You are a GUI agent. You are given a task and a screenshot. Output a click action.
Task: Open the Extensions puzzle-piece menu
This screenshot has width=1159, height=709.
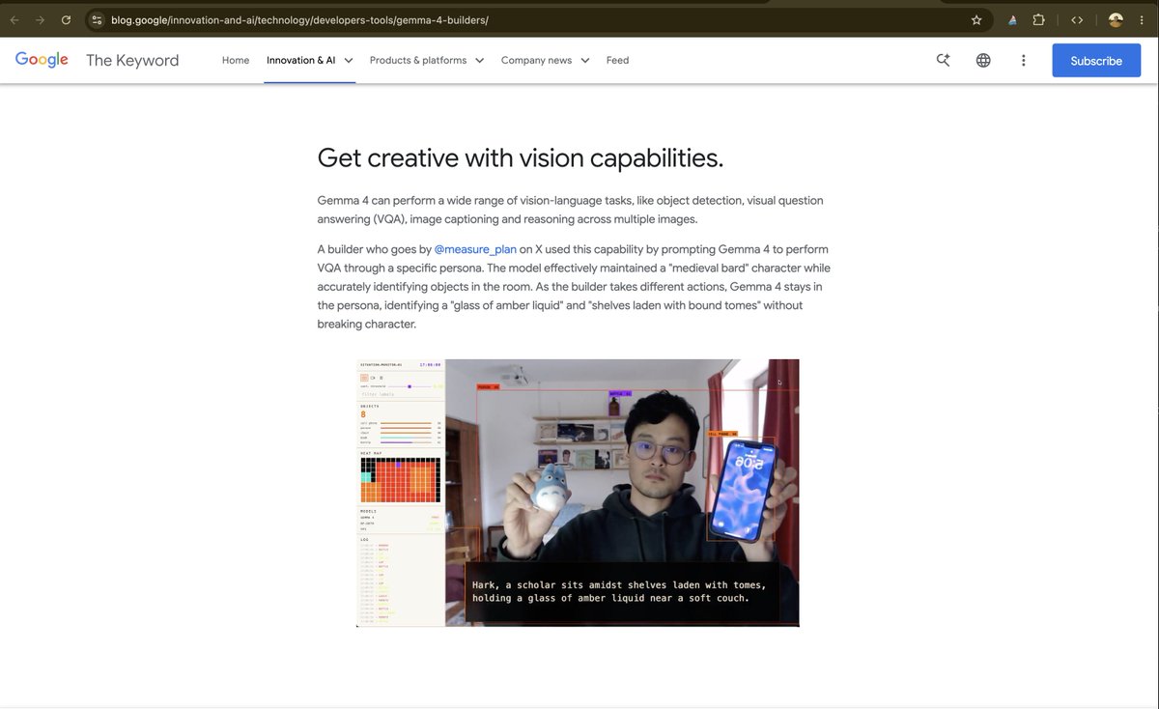click(1039, 20)
